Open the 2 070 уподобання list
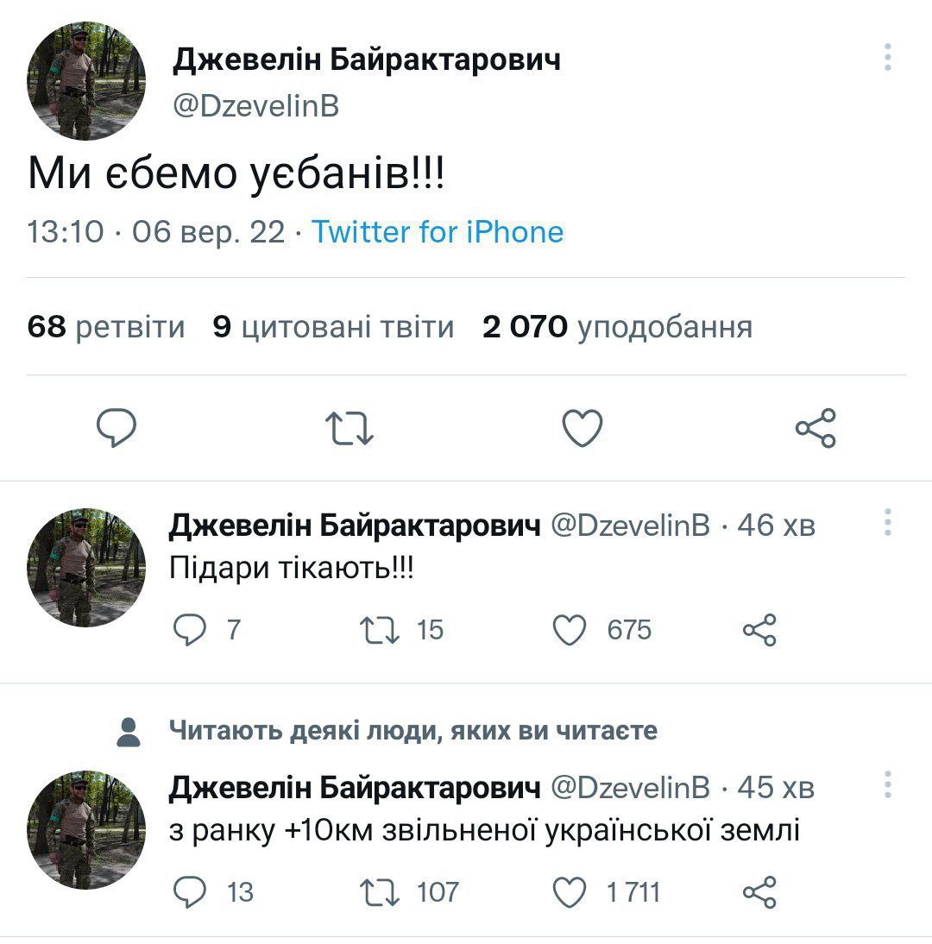Image resolution: width=932 pixels, height=944 pixels. point(617,327)
